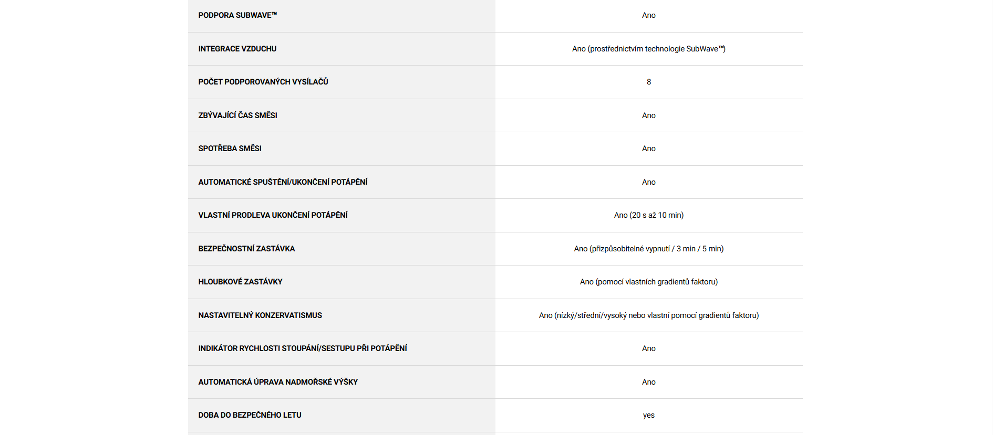Select INDIKÁTOR RYCHLOSTI STOUPÁNÍ/SESTUPU label
The width and height of the screenshot is (993, 435).
(303, 348)
